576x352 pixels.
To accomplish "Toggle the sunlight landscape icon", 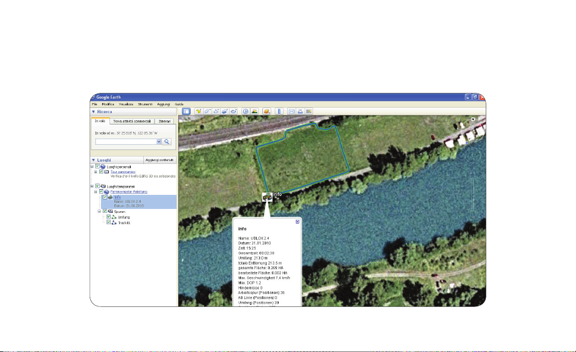I will 254,111.
